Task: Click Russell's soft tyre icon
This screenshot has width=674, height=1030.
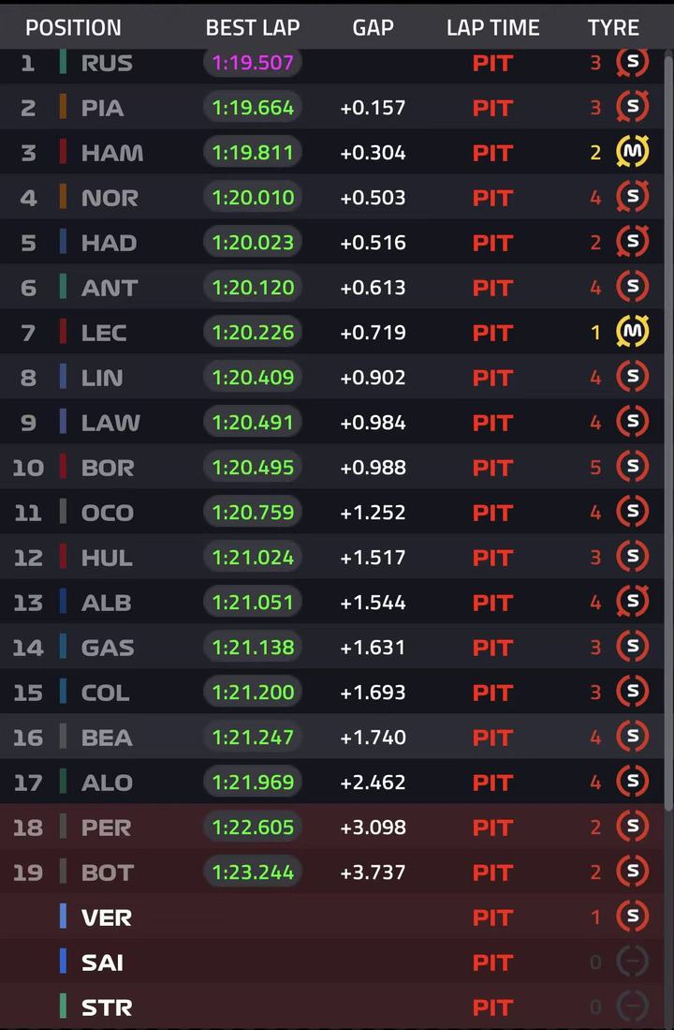Action: pyautogui.click(x=632, y=63)
